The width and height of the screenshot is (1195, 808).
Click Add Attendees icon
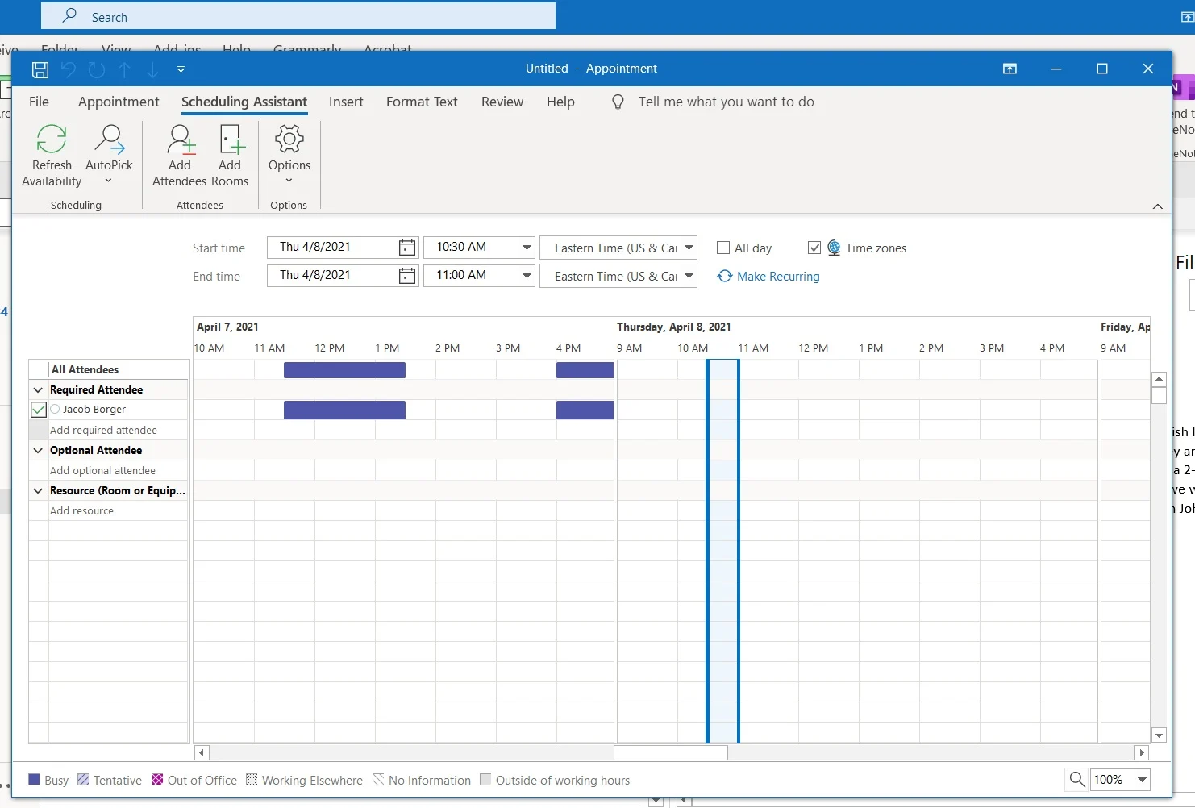pyautogui.click(x=181, y=140)
